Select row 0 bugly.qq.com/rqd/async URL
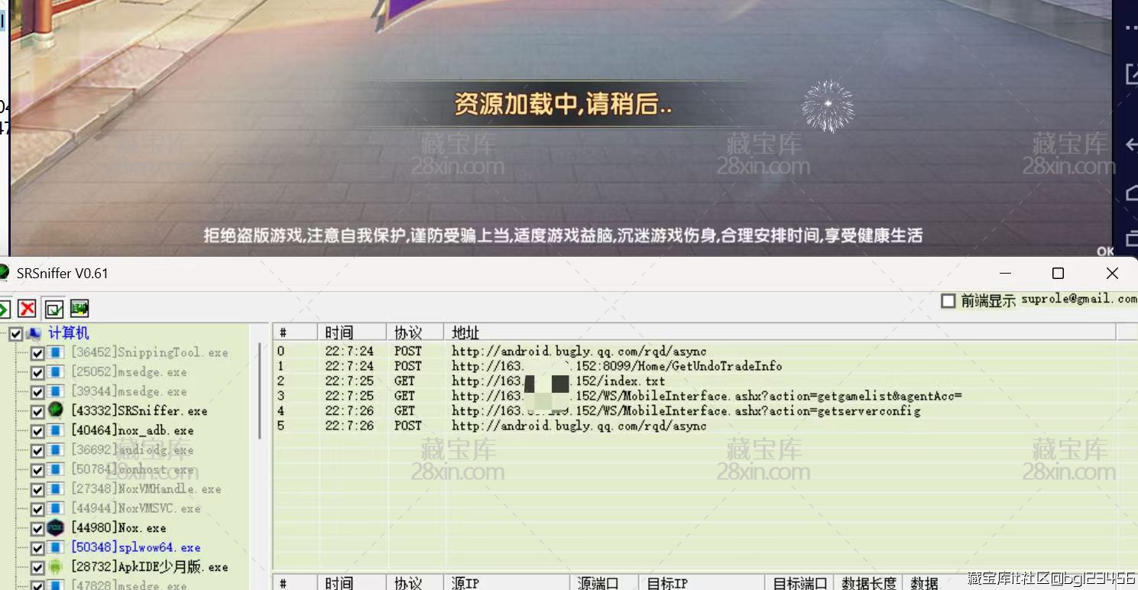The width and height of the screenshot is (1138, 590). (579, 352)
